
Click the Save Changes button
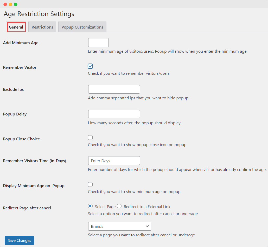coord(19,240)
